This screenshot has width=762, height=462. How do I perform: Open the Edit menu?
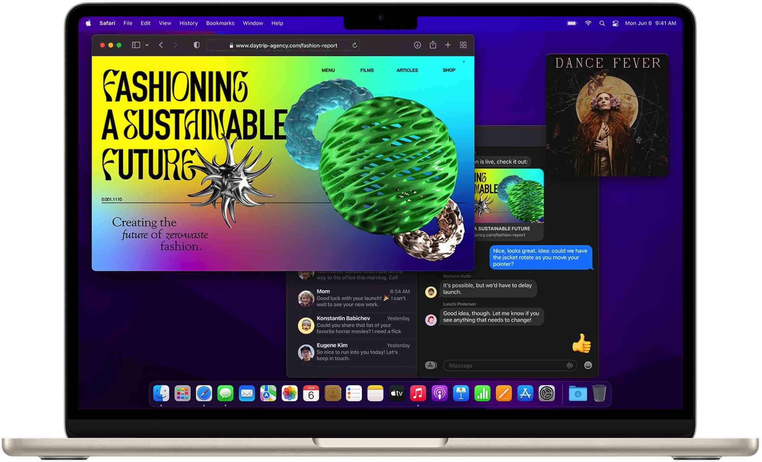point(146,23)
